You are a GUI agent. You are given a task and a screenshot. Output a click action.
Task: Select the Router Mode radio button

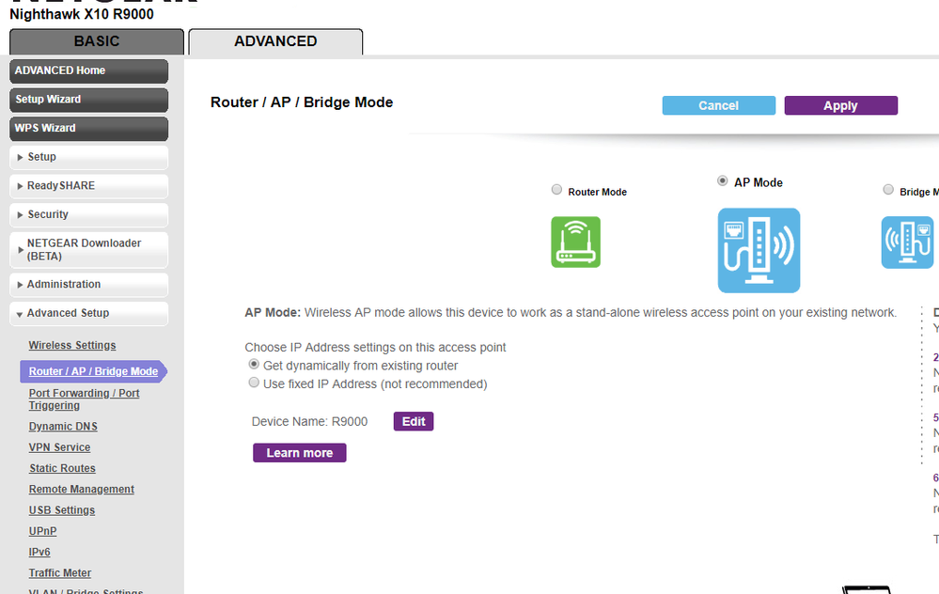[x=557, y=189]
